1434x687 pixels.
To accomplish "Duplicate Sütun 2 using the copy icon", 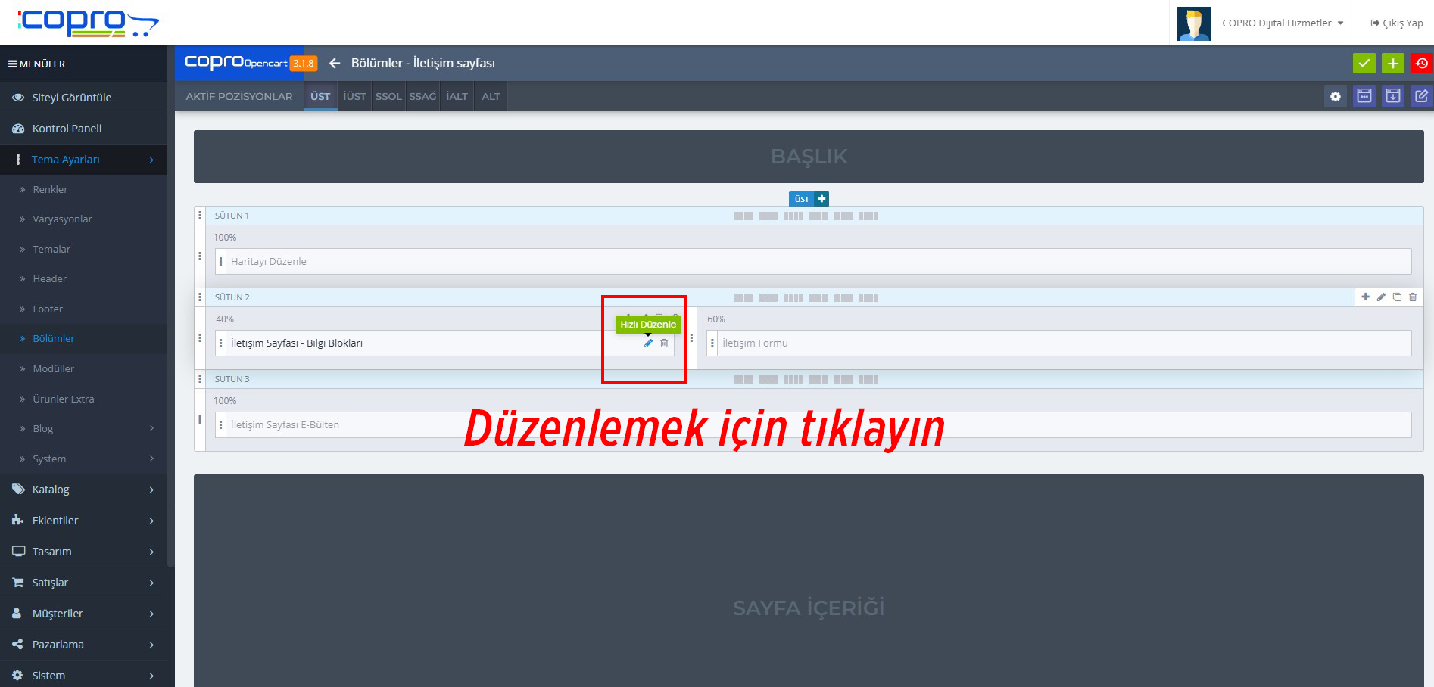I will click(x=1397, y=297).
